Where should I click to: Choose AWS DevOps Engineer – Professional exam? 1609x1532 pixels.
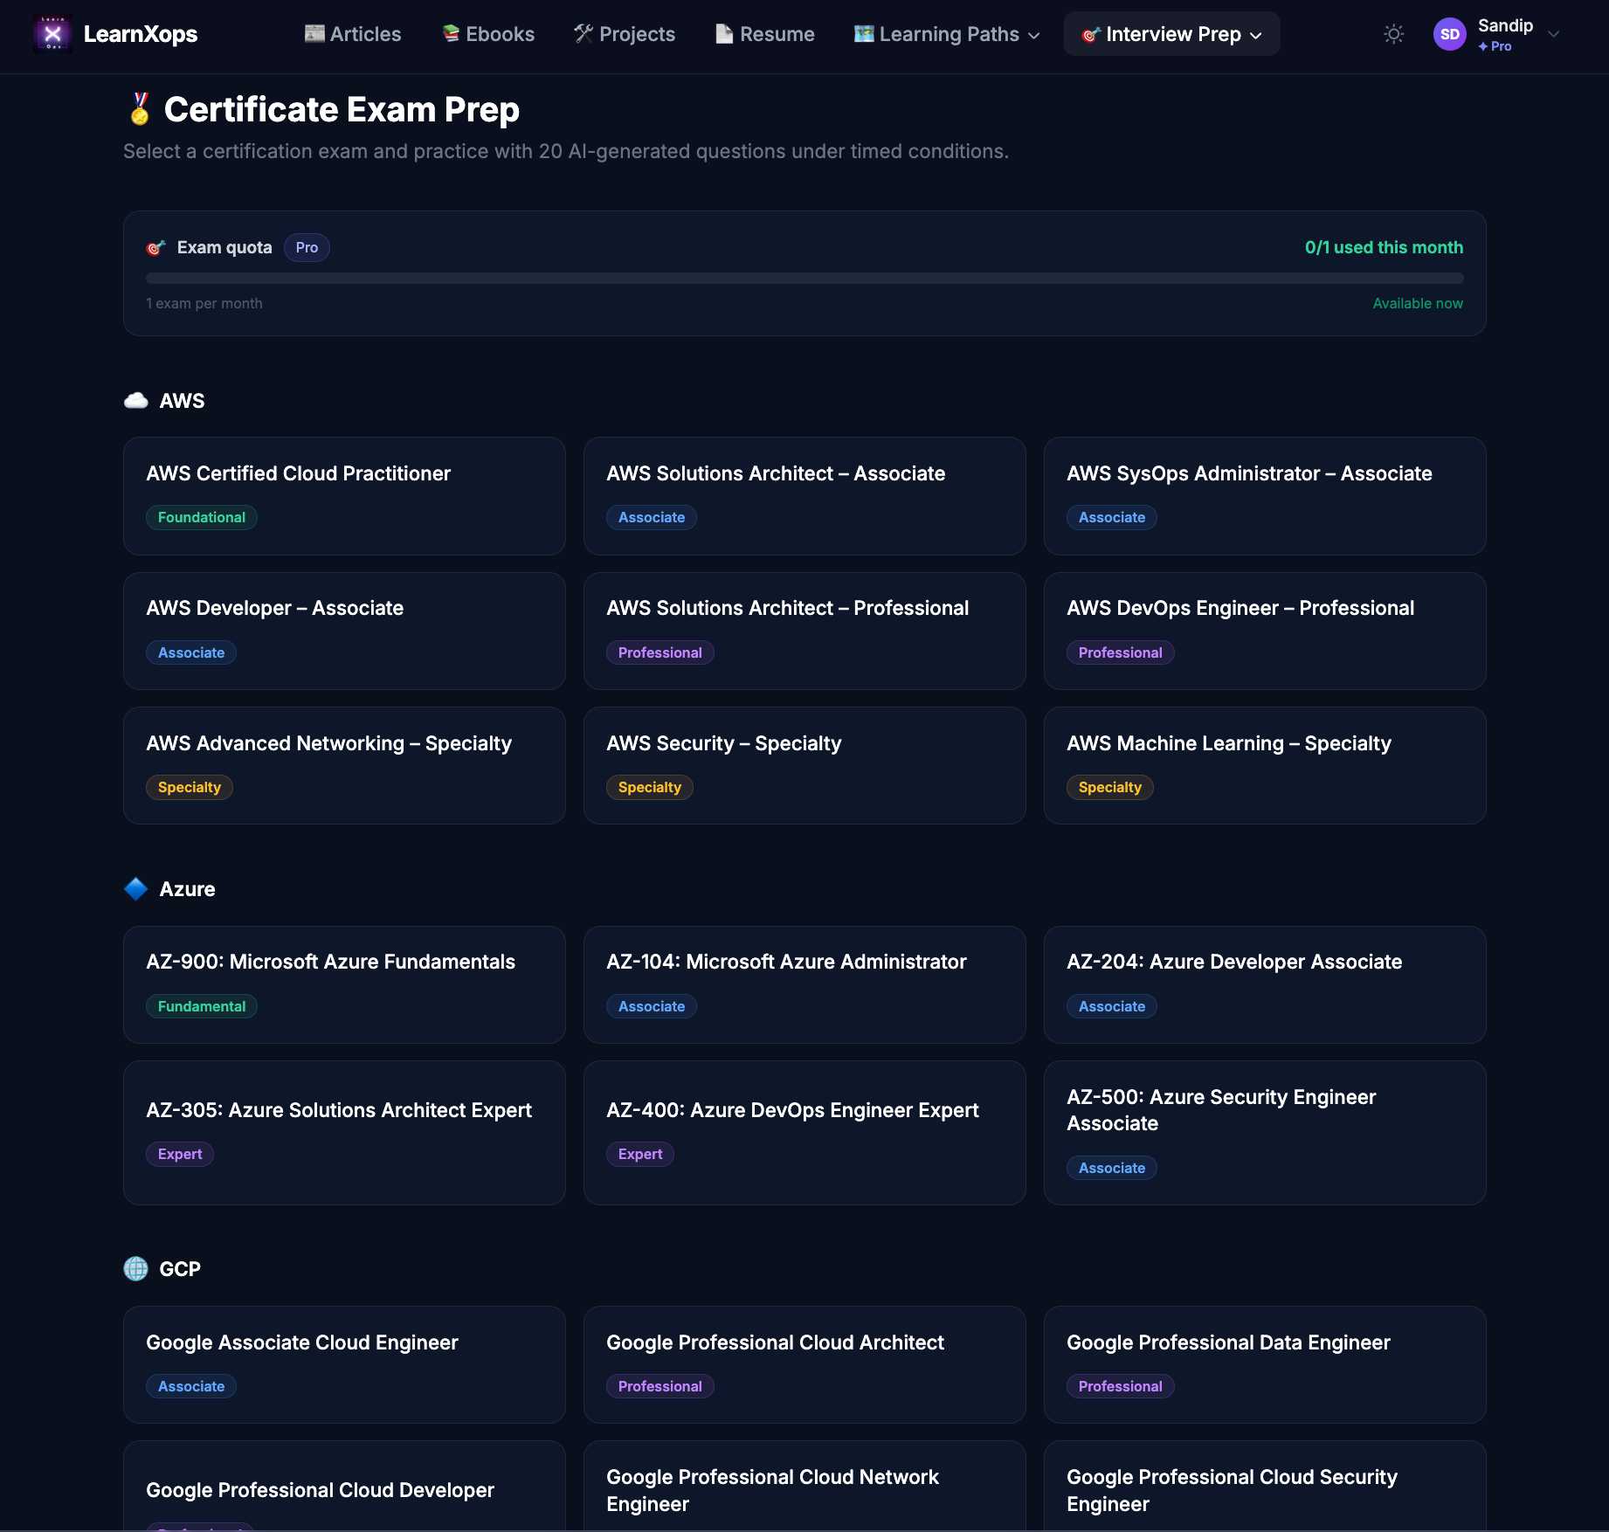(x=1265, y=631)
